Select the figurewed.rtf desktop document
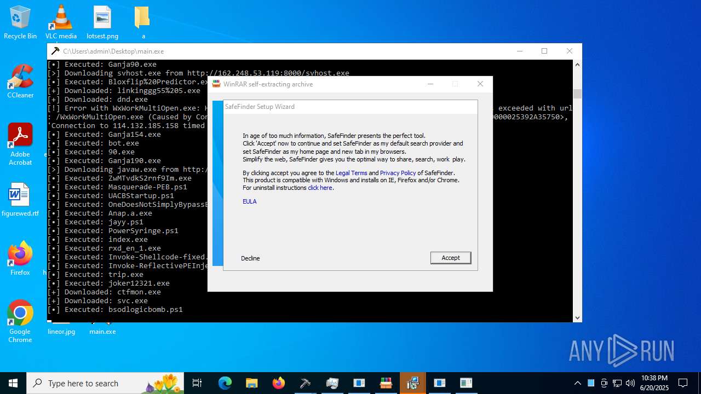701x394 pixels. pos(20,200)
